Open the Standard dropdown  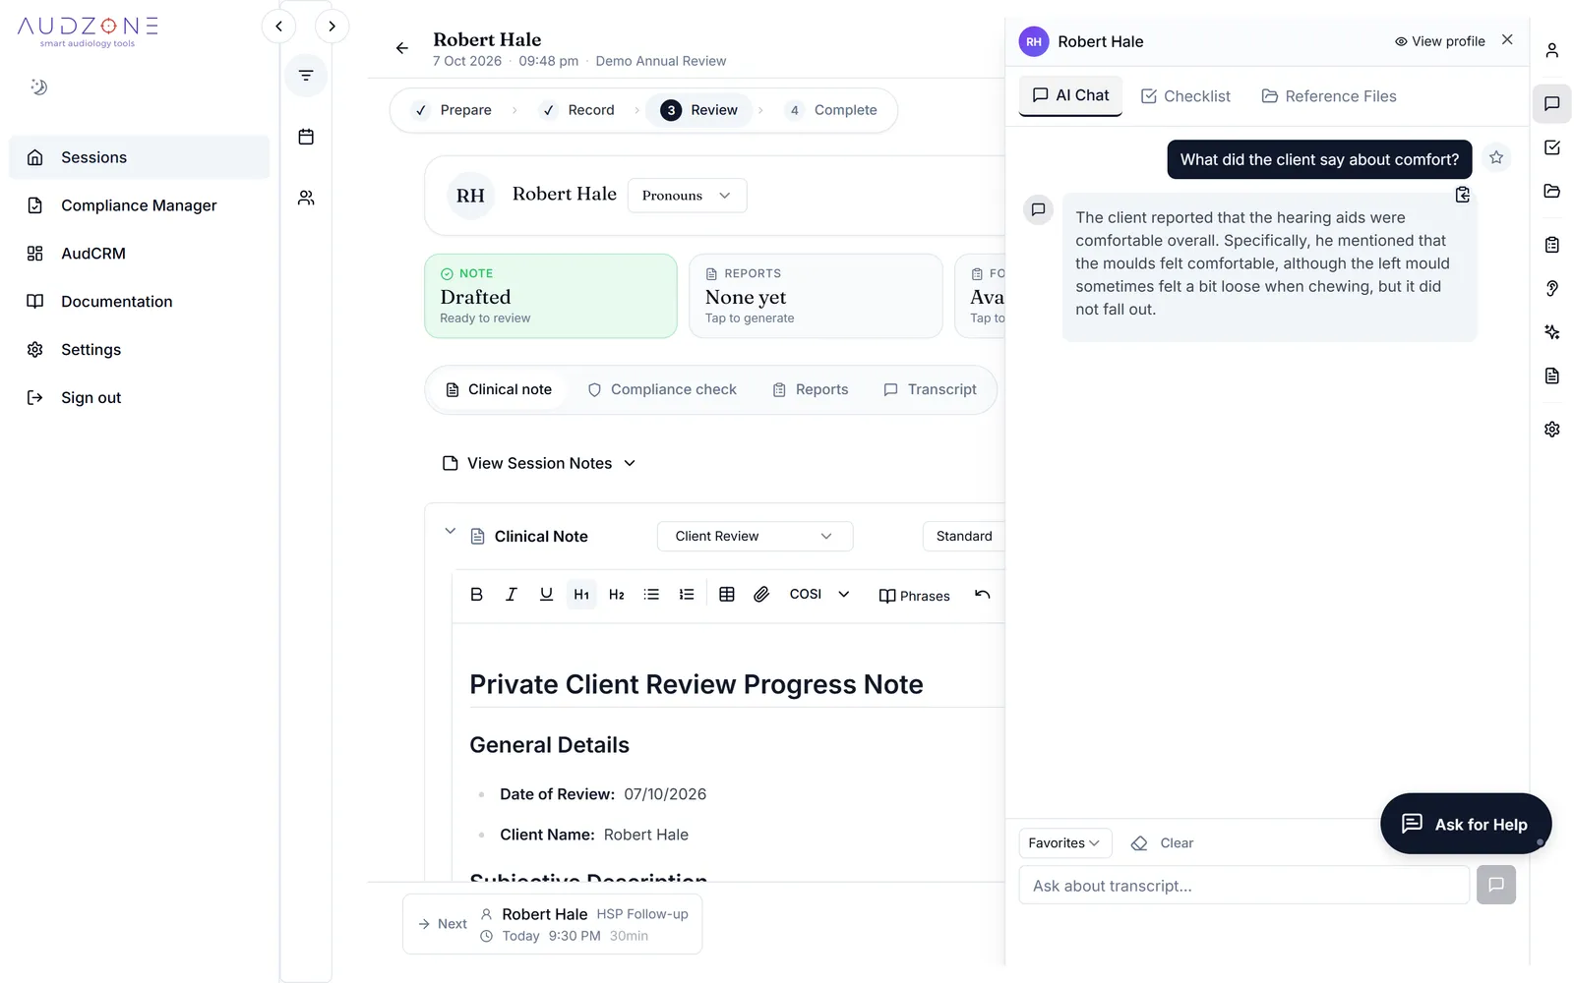964,537
